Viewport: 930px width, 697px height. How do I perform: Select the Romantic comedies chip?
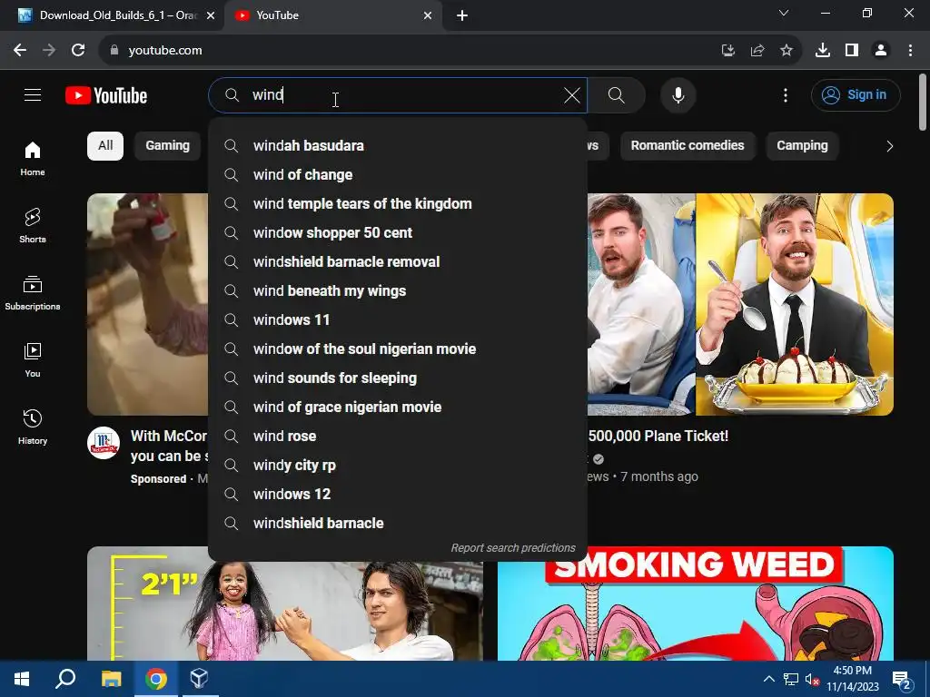(688, 146)
